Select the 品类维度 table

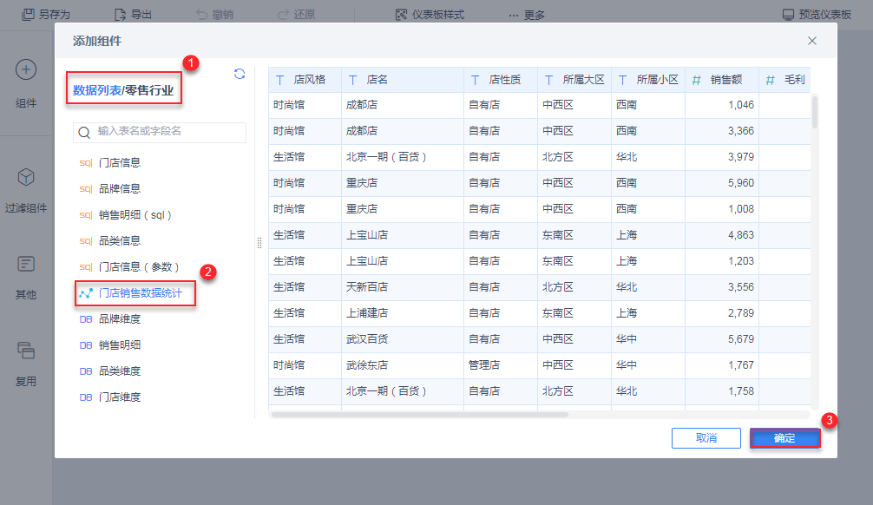tap(120, 371)
